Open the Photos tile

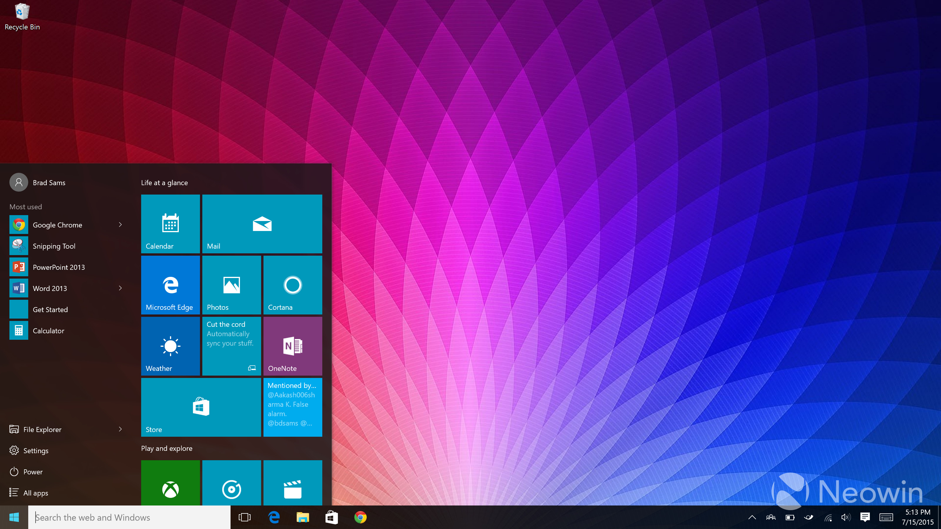pyautogui.click(x=231, y=286)
